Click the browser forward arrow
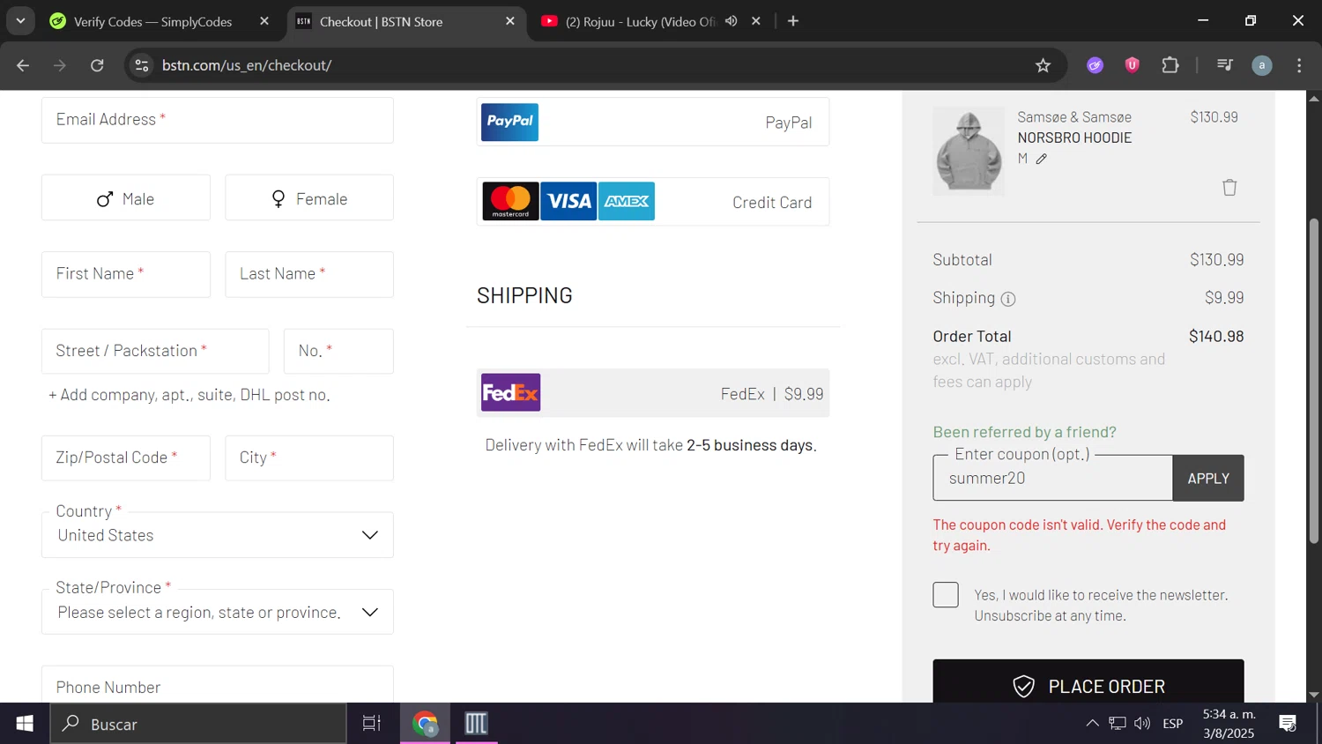Viewport: 1322px width, 744px height. [60, 65]
